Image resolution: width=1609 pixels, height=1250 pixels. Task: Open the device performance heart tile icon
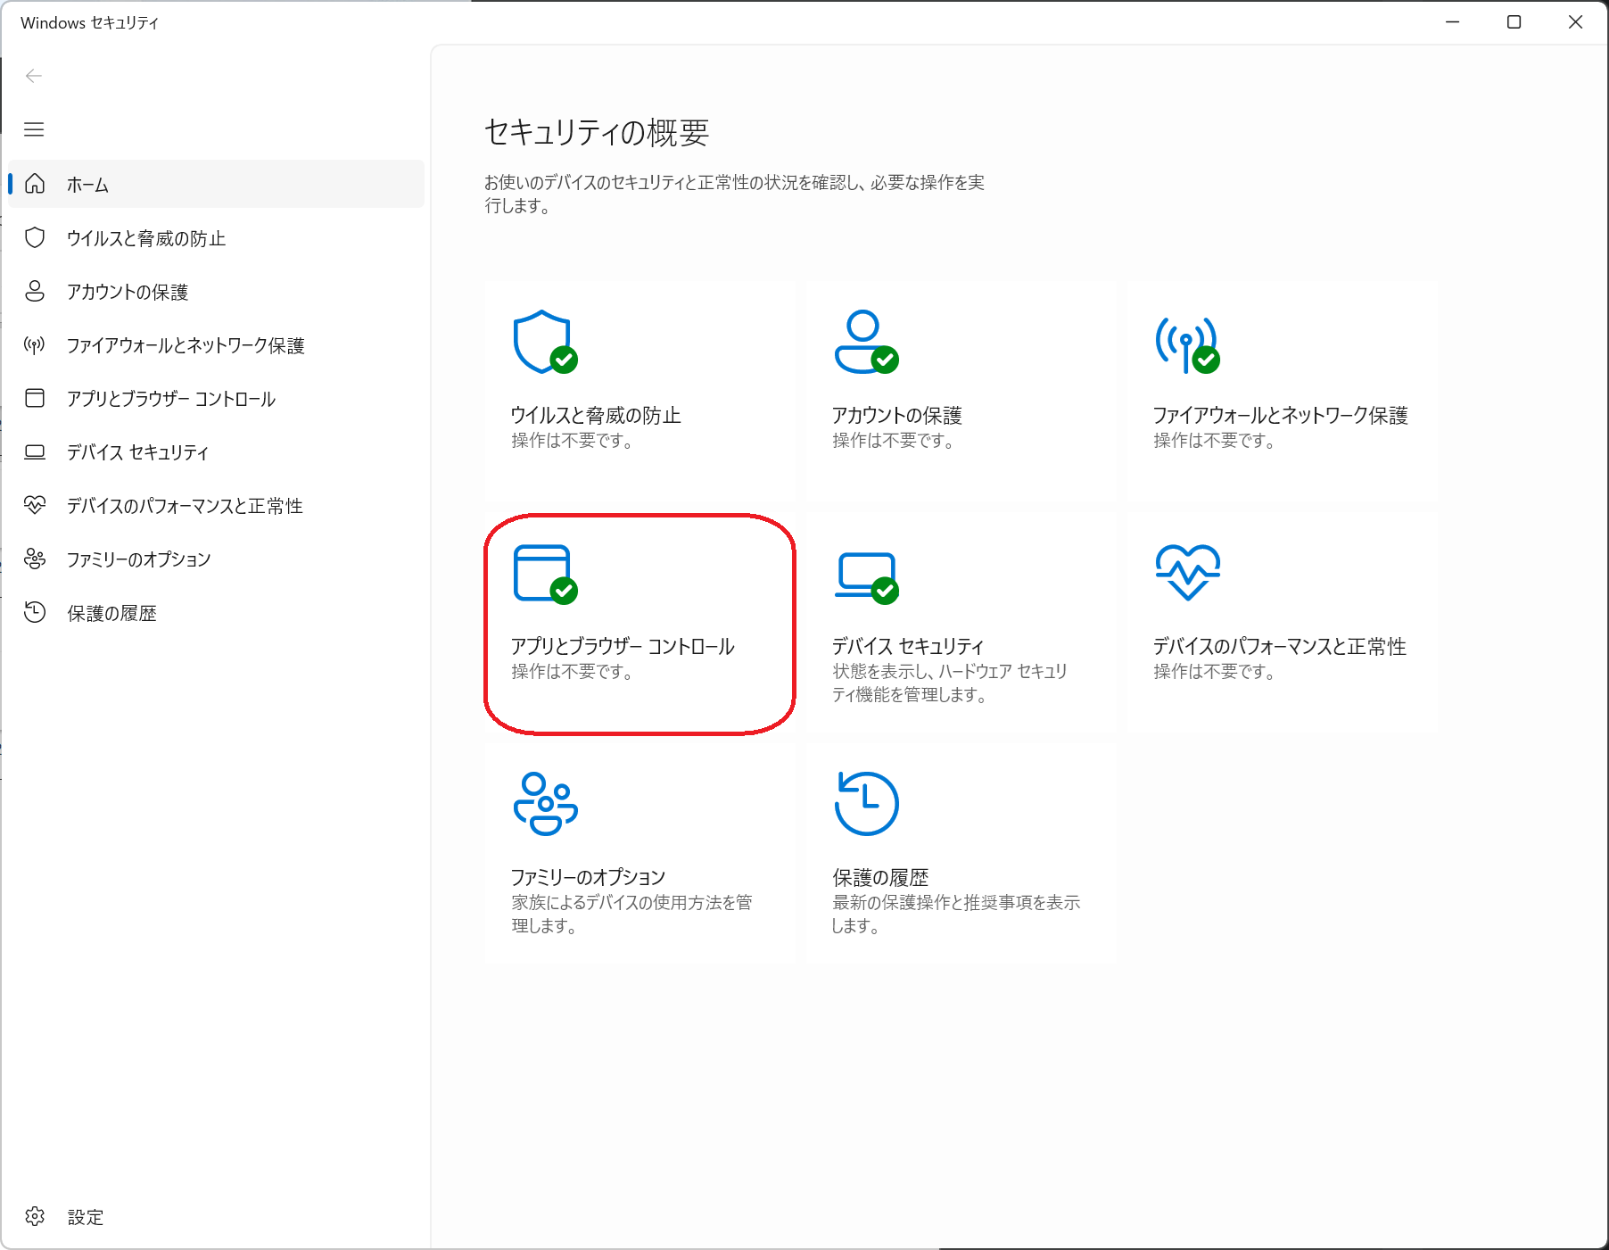pyautogui.click(x=1187, y=573)
